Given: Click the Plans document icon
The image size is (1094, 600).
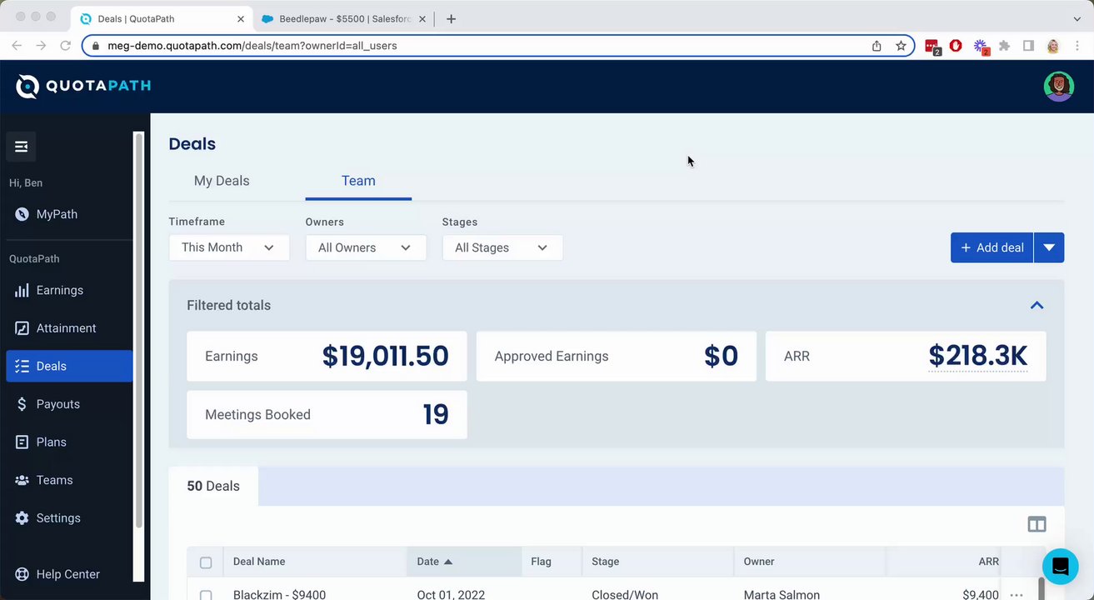Looking at the screenshot, I should (22, 442).
